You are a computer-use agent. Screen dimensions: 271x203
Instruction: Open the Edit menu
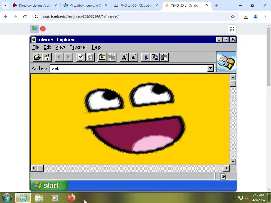coord(47,47)
